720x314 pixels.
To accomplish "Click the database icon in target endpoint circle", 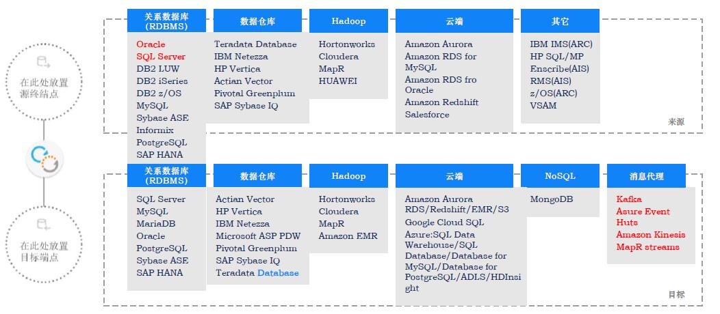I will [44, 225].
